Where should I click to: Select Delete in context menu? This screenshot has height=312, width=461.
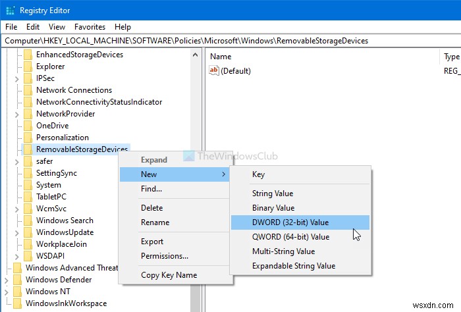(x=175, y=208)
